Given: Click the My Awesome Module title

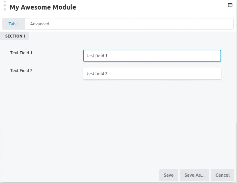Looking at the screenshot, I should click(43, 7).
